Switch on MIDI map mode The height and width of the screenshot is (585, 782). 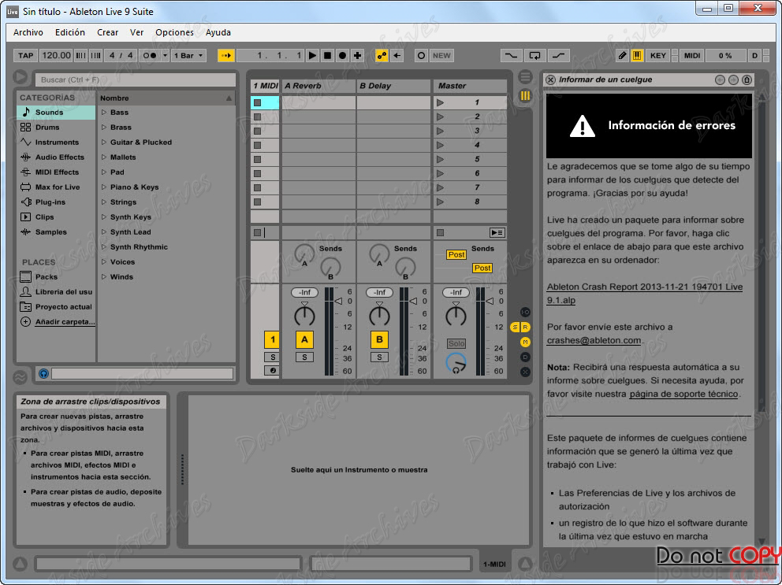tap(691, 55)
